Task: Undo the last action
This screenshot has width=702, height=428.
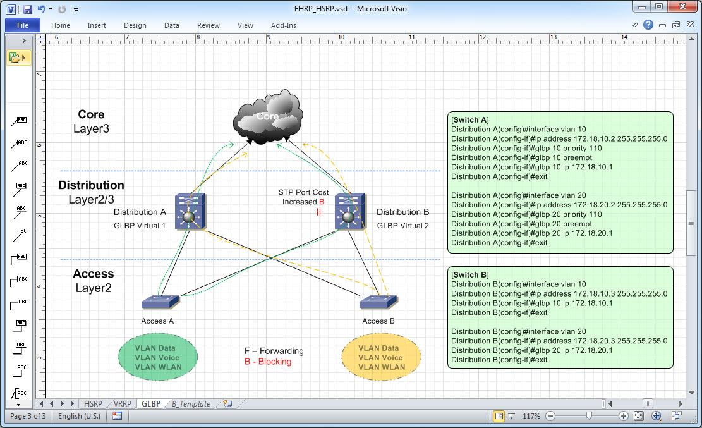Action: click(x=41, y=9)
